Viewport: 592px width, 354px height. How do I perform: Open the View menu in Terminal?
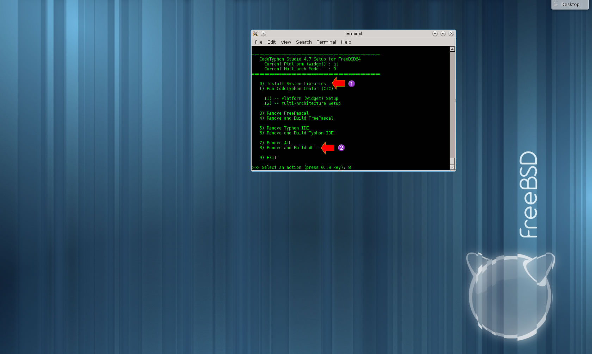point(286,42)
